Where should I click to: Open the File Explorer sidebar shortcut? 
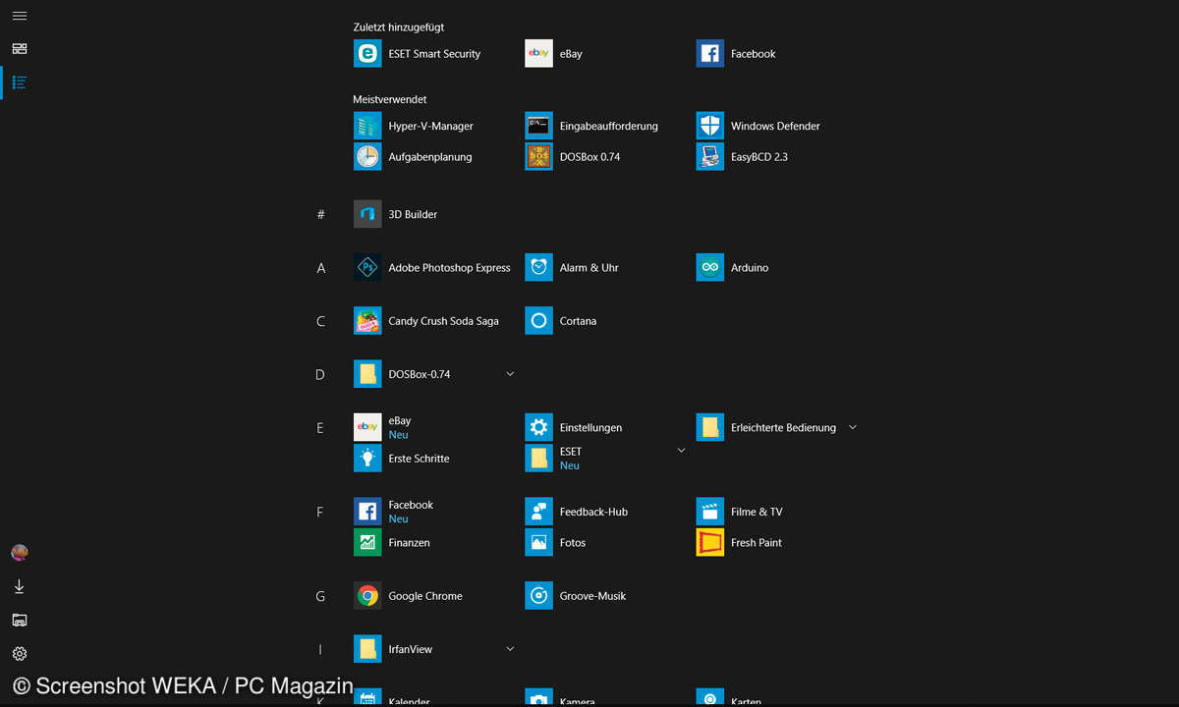(20, 620)
